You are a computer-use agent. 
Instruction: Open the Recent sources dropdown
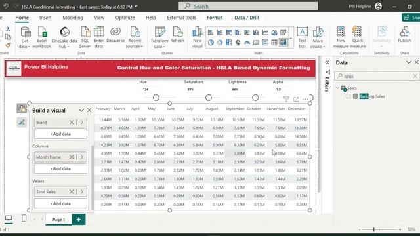click(135, 37)
